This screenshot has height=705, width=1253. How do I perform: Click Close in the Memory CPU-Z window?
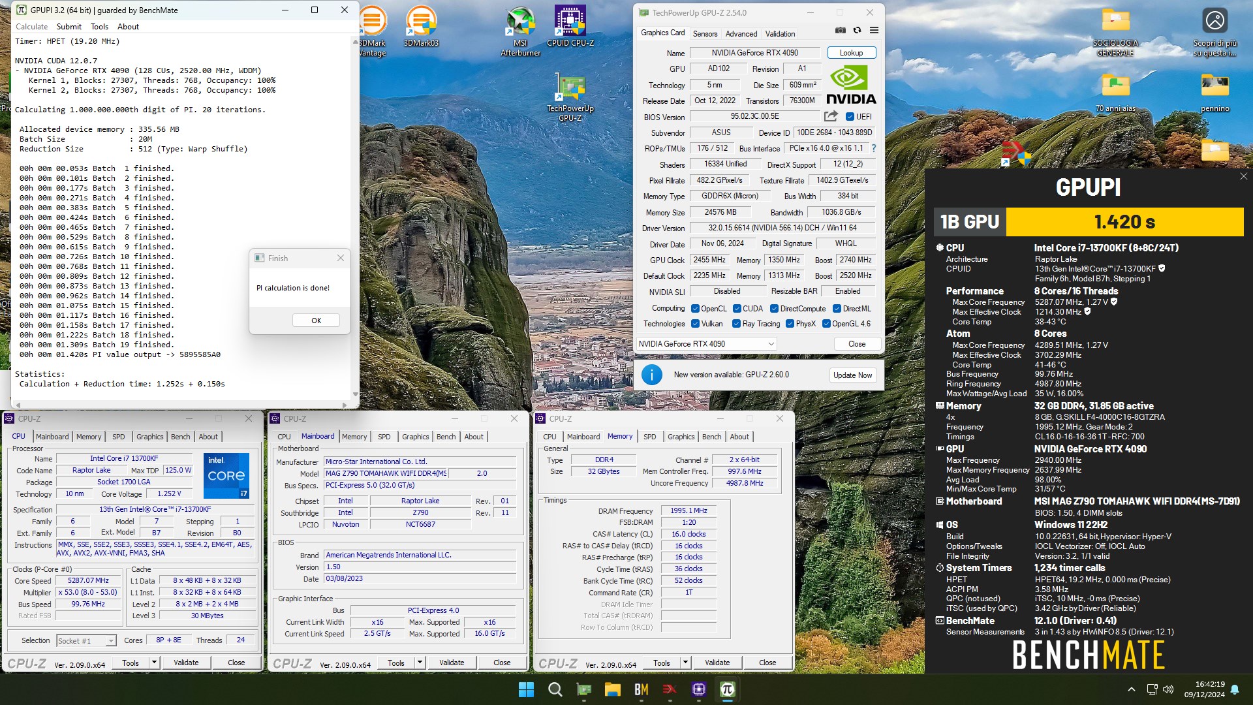coord(767,663)
